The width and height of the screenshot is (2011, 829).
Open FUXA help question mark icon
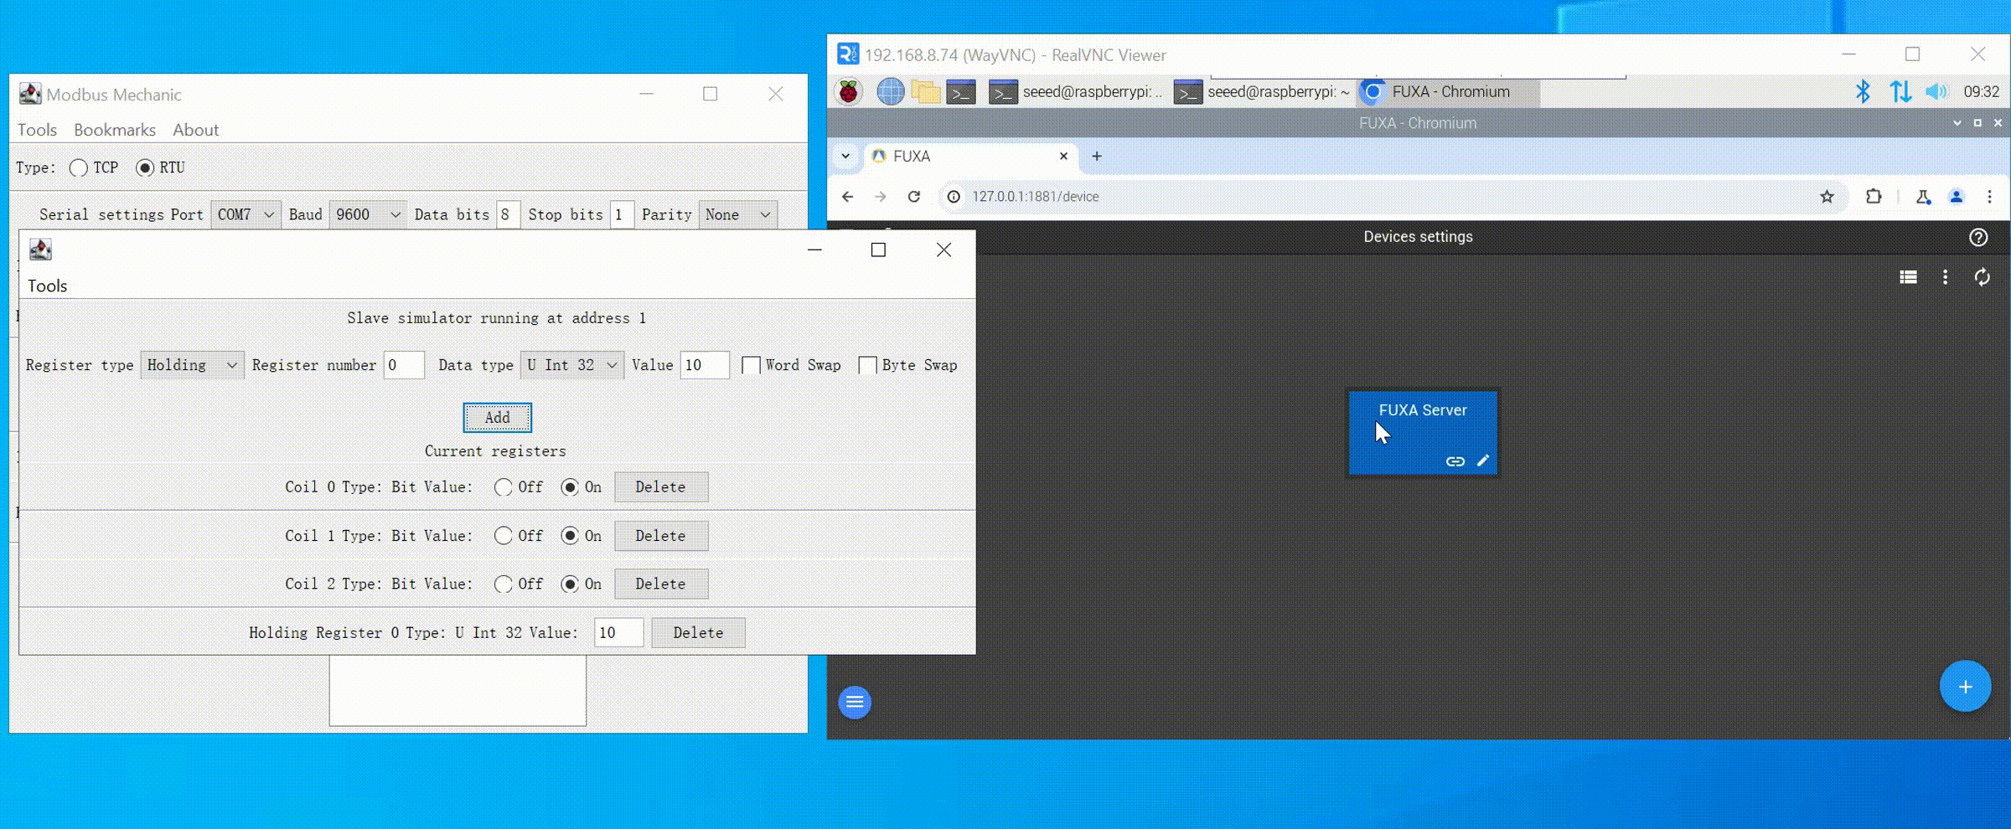[x=1978, y=237]
